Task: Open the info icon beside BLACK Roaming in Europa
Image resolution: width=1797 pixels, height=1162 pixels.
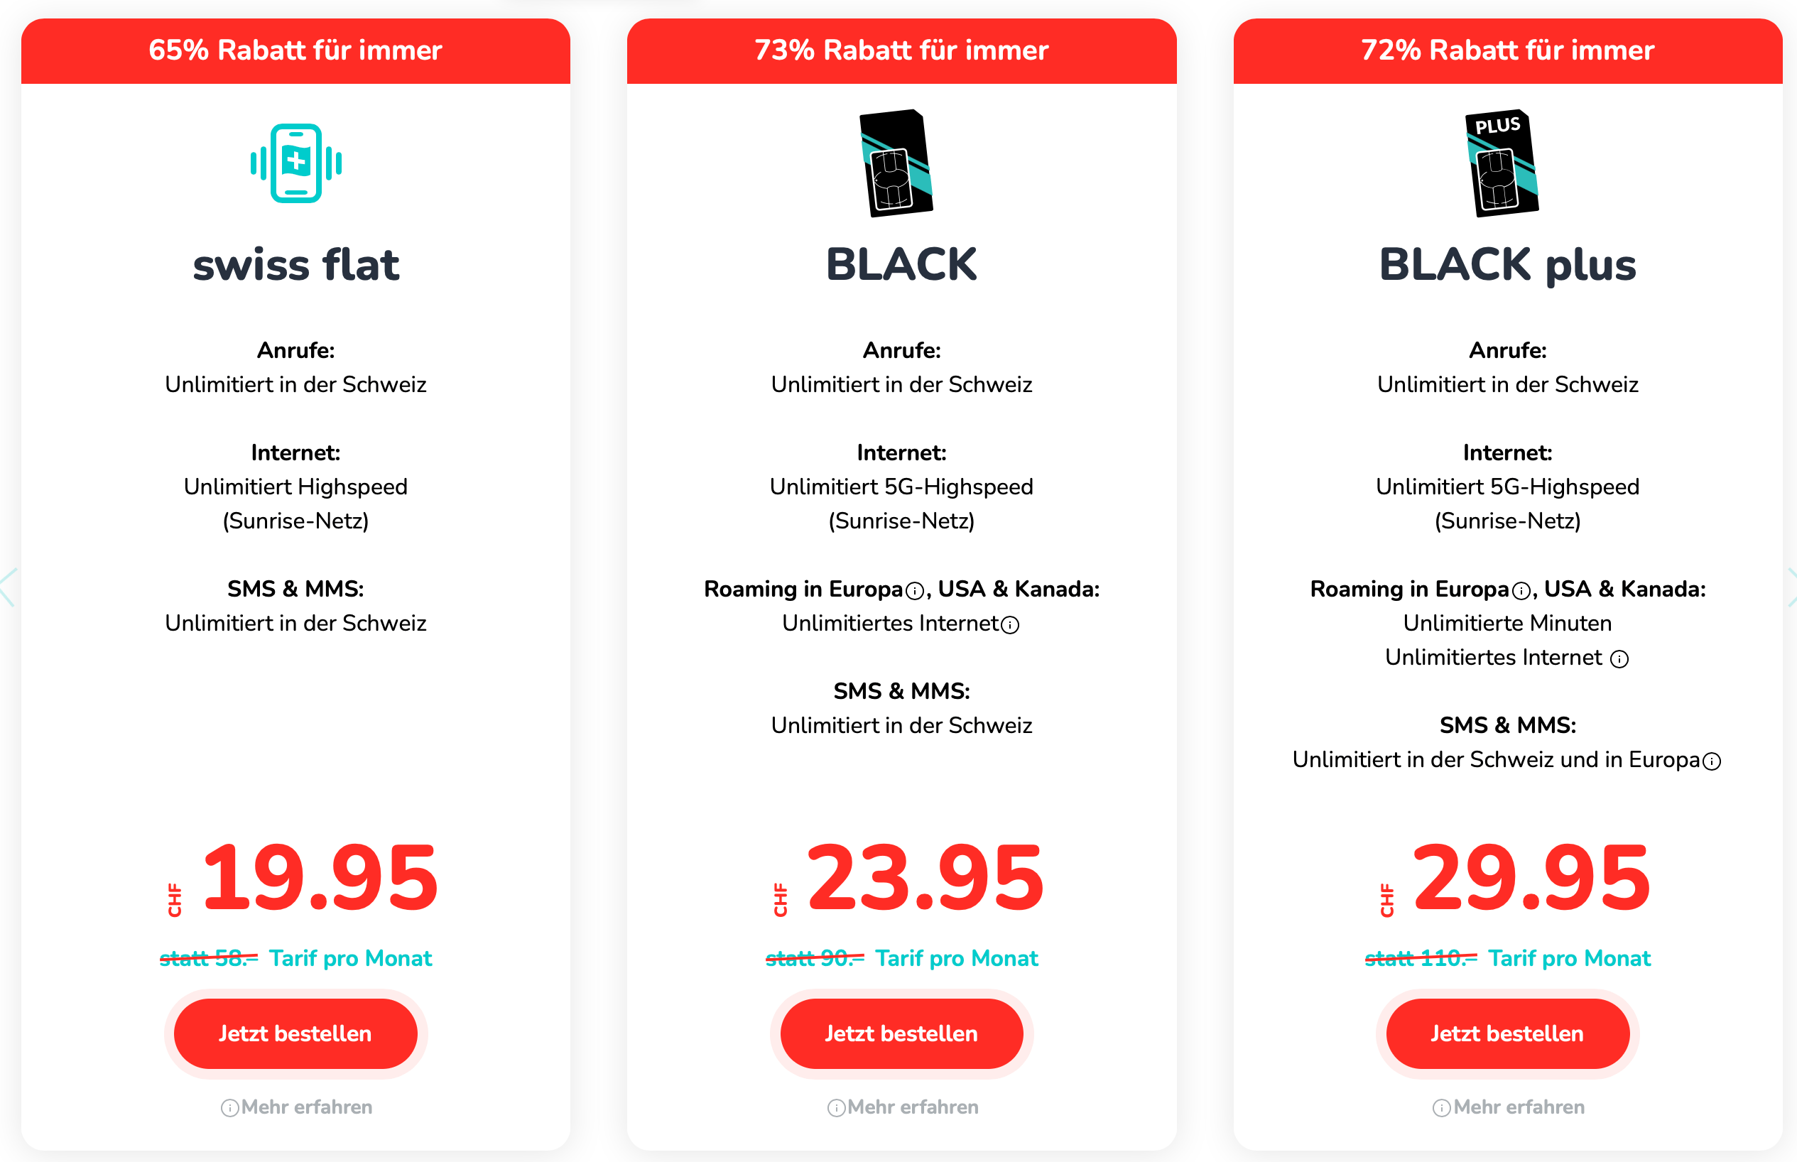Action: (x=914, y=591)
